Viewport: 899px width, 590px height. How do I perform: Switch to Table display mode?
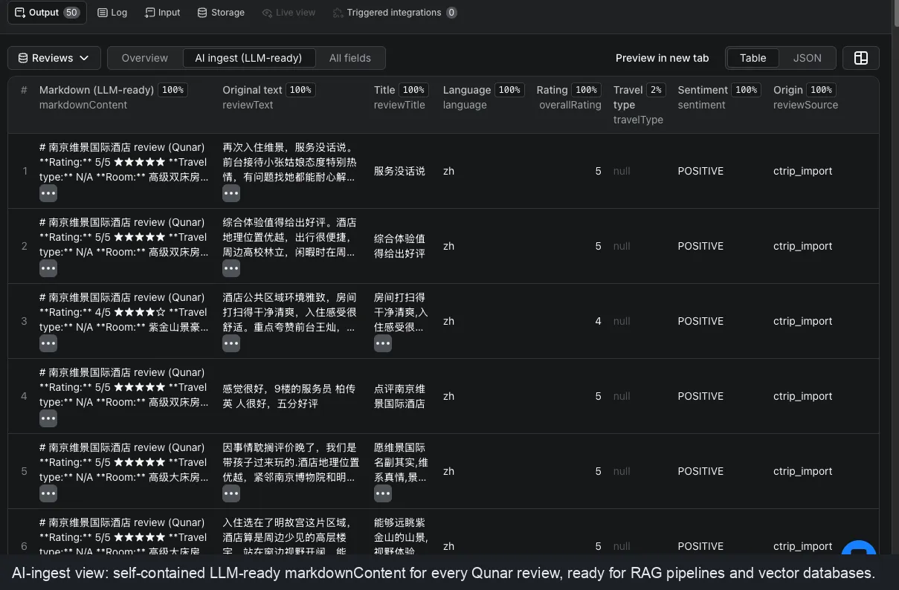coord(753,58)
